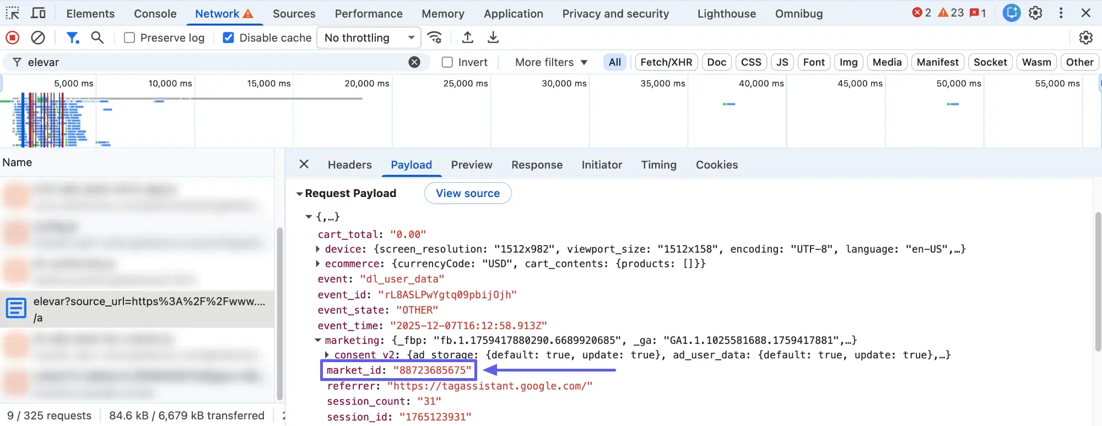Viewport: 1102px width, 426px height.
Task: Show the request Headers tab
Action: (x=349, y=165)
